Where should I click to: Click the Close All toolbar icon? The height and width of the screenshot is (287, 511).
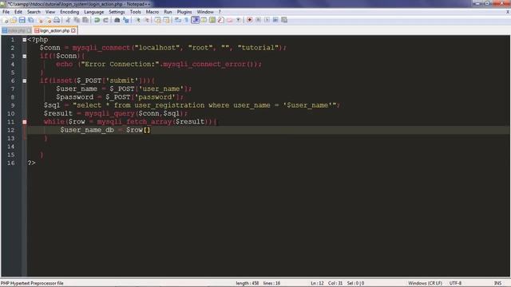(x=49, y=20)
